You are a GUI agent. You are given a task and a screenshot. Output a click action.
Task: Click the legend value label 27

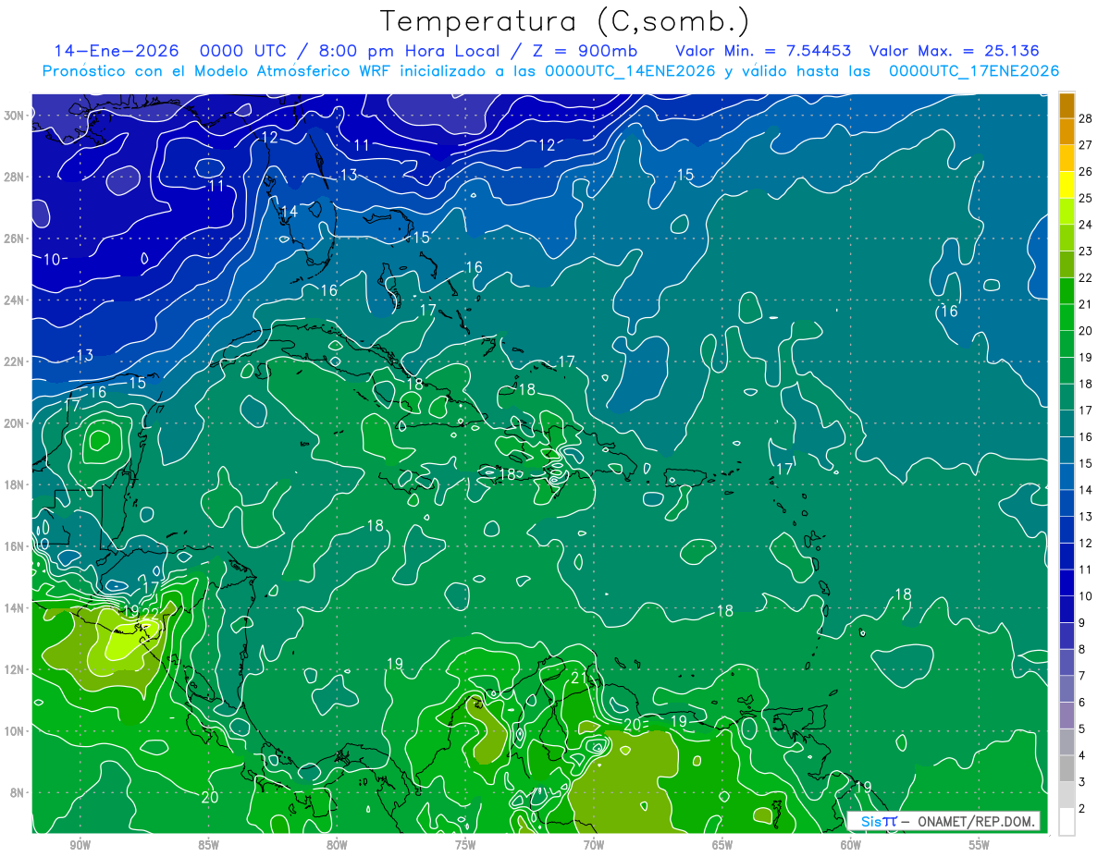[x=1085, y=145]
